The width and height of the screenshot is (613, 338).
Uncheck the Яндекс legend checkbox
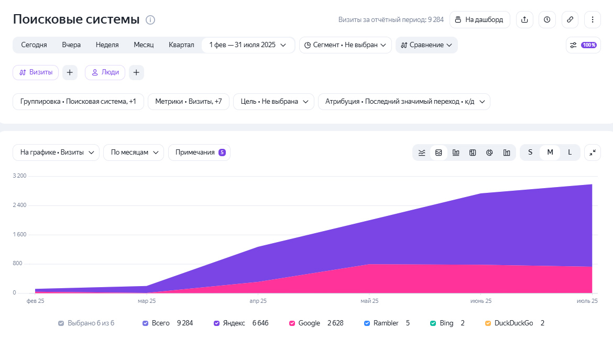[x=216, y=323]
